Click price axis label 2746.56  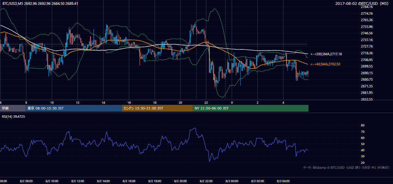point(367,33)
